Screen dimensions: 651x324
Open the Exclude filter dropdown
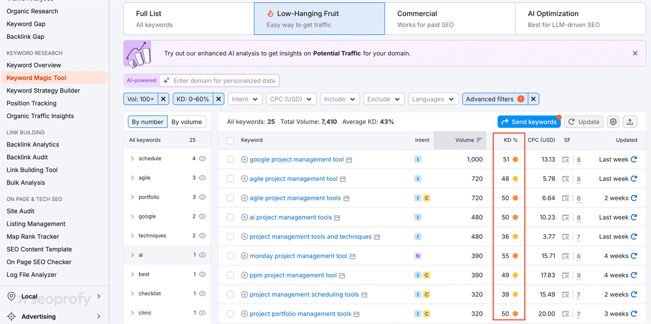pos(384,99)
